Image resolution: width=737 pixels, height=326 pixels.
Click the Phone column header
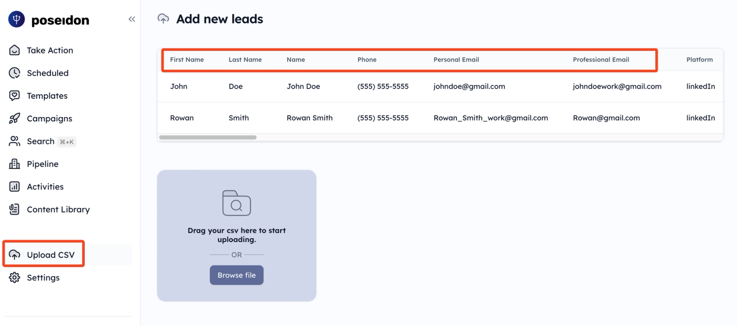(x=367, y=59)
